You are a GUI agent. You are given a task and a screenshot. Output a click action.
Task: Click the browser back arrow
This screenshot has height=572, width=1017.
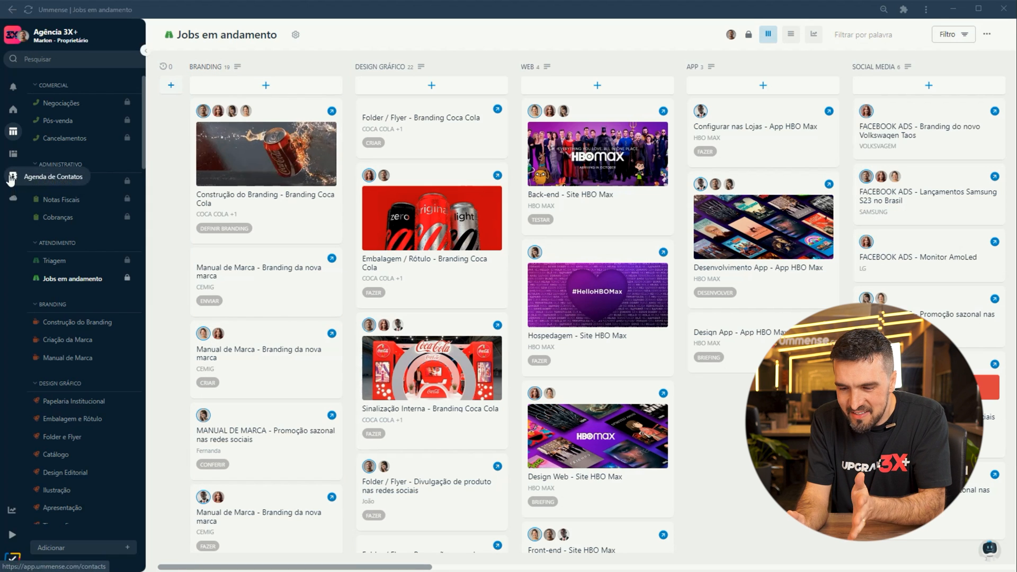[12, 10]
